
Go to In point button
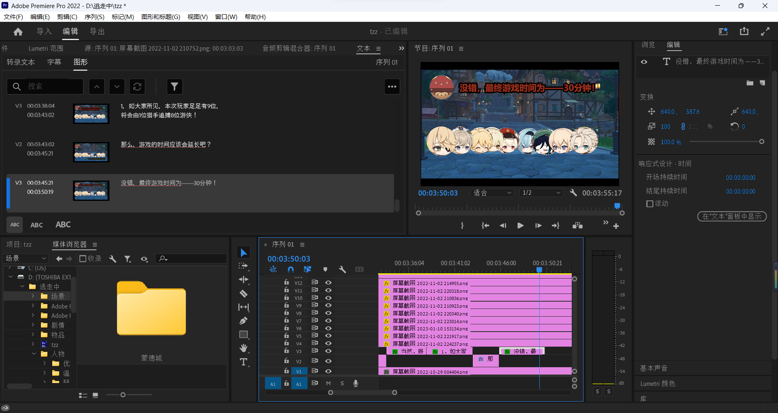[485, 226]
